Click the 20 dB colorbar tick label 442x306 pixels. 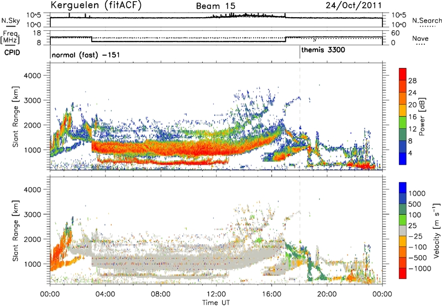click(412, 105)
